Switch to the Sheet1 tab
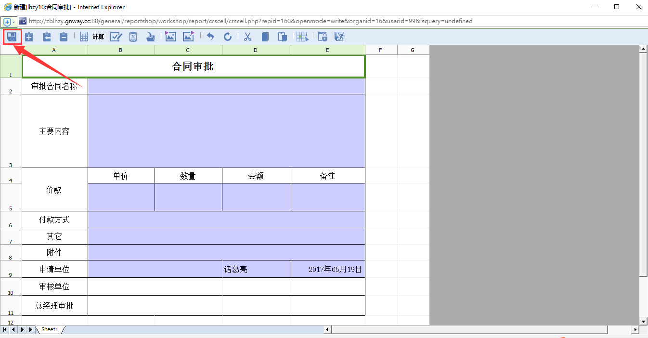The width and height of the screenshot is (648, 338). pyautogui.click(x=50, y=329)
